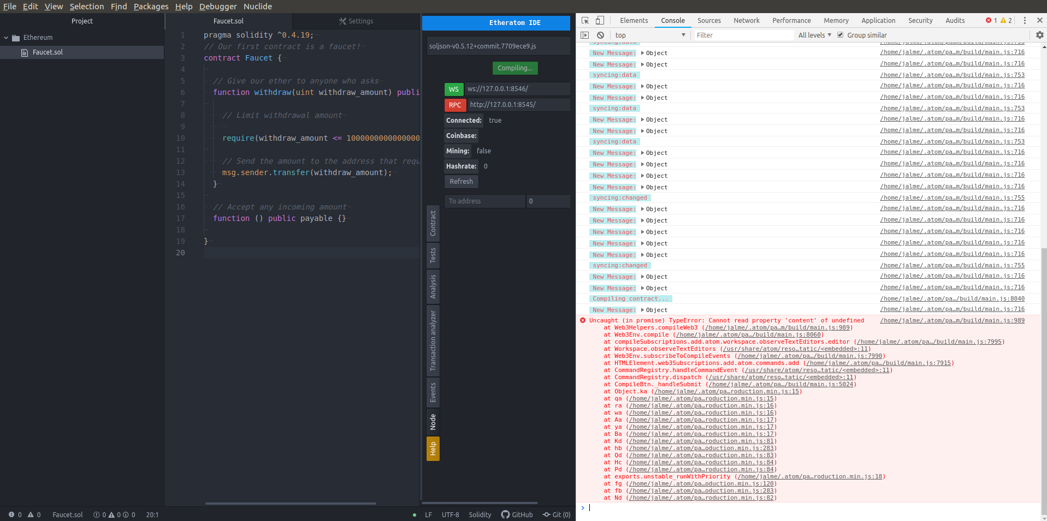
Task: Switch to the Application DevTools tab
Action: tap(878, 21)
